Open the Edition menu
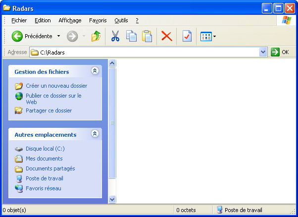 [43, 20]
